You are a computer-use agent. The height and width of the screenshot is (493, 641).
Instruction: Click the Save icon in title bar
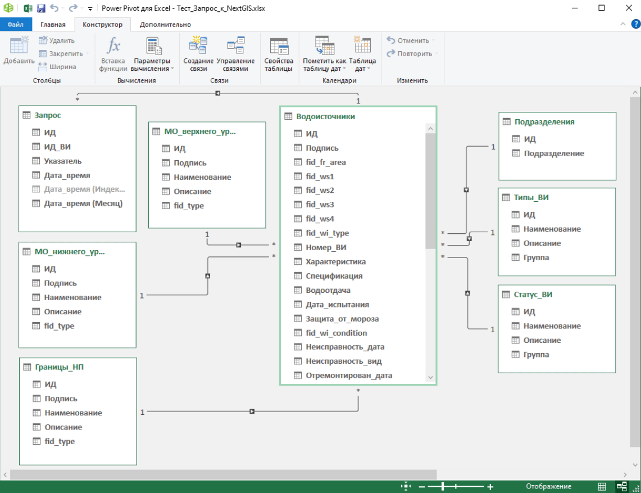[x=41, y=8]
